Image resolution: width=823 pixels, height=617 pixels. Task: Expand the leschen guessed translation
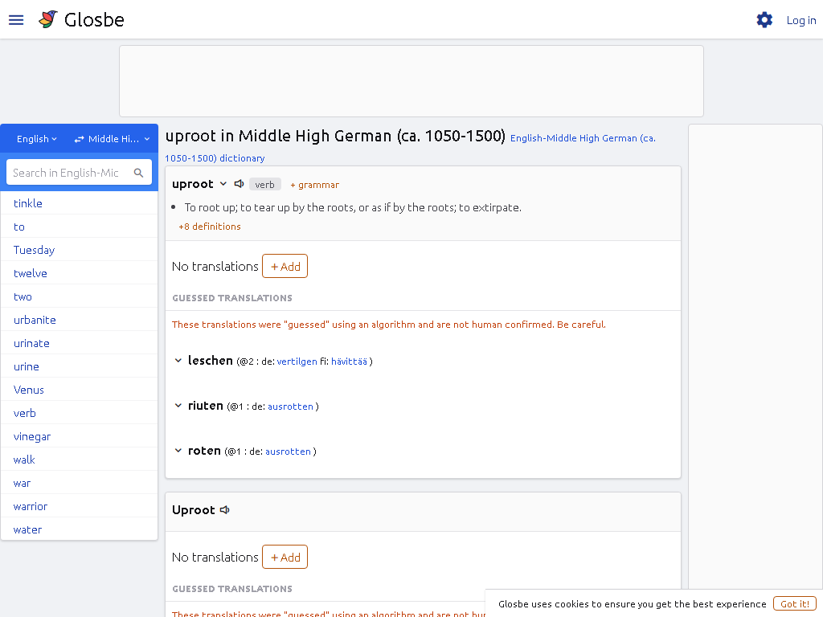coord(178,361)
